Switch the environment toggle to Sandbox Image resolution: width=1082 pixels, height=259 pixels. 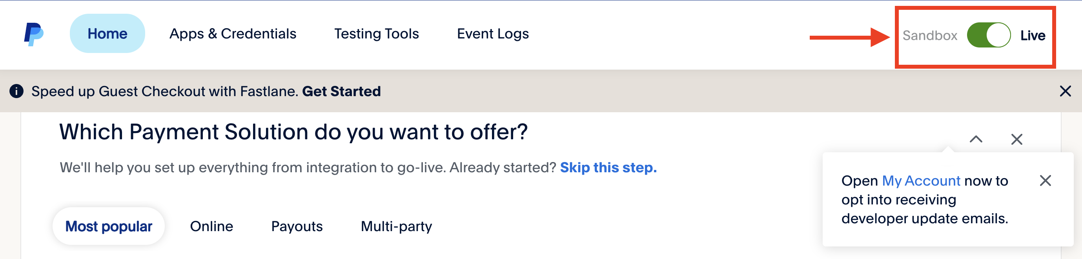[989, 35]
